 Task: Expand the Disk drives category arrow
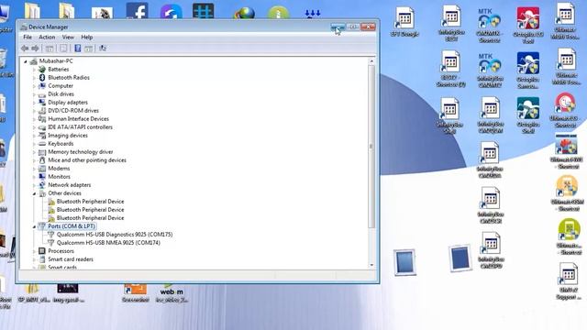34,94
